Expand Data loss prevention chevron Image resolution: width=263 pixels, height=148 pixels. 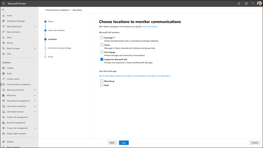(x=35, y=90)
